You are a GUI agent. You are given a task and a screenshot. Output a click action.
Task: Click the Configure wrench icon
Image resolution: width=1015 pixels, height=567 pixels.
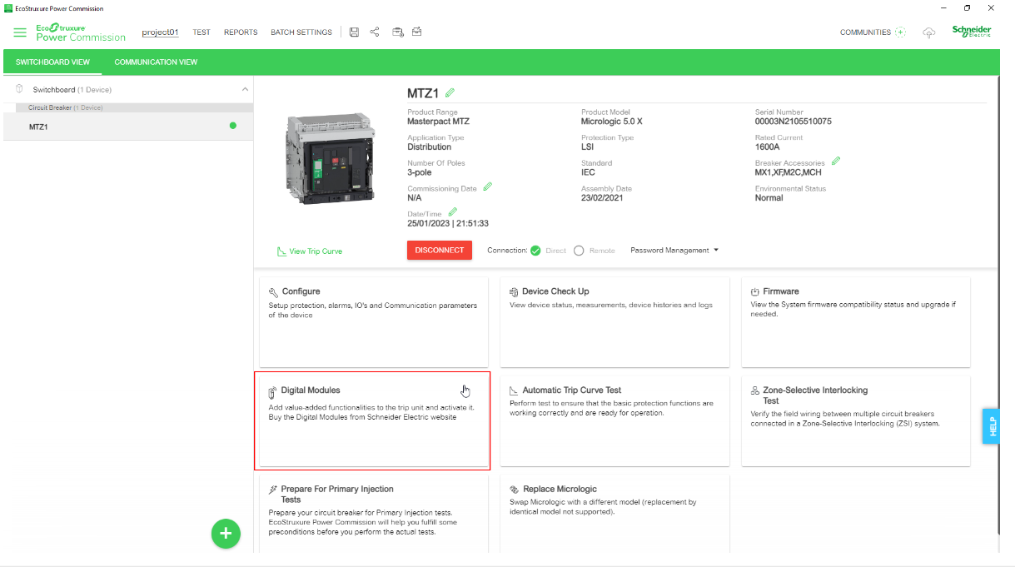273,292
